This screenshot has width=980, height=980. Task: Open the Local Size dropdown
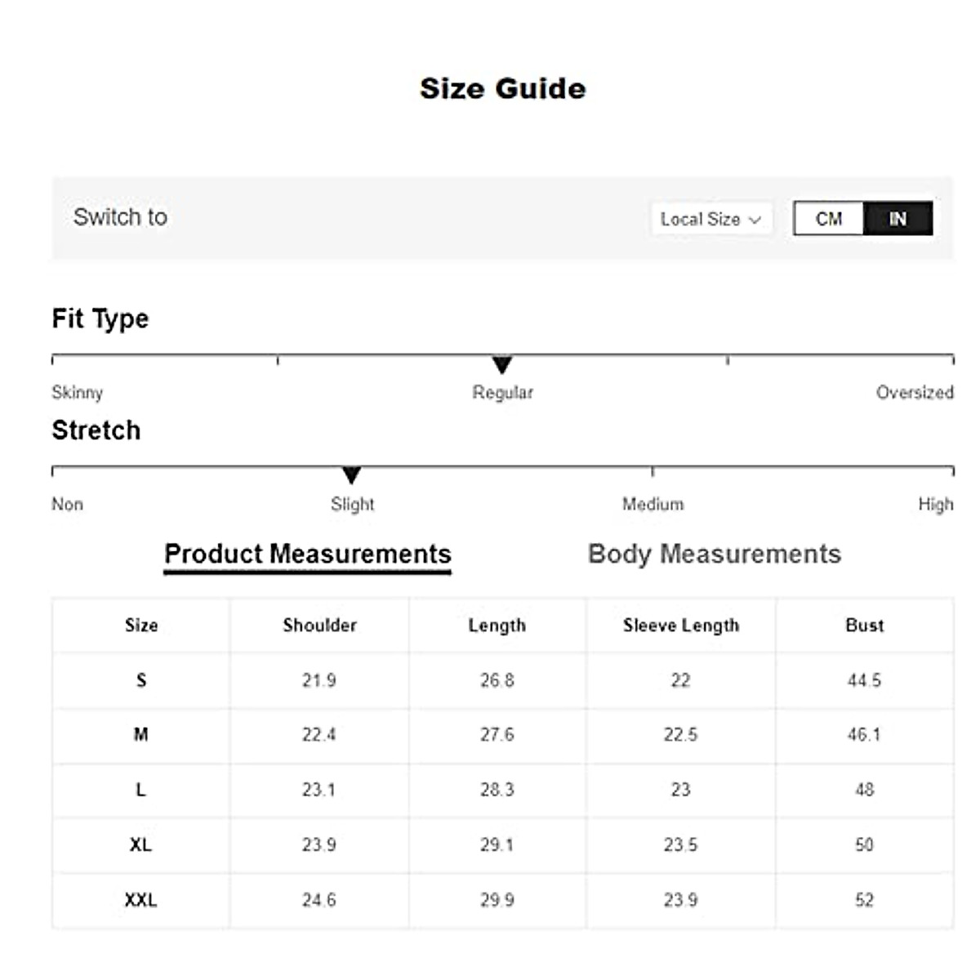[710, 219]
